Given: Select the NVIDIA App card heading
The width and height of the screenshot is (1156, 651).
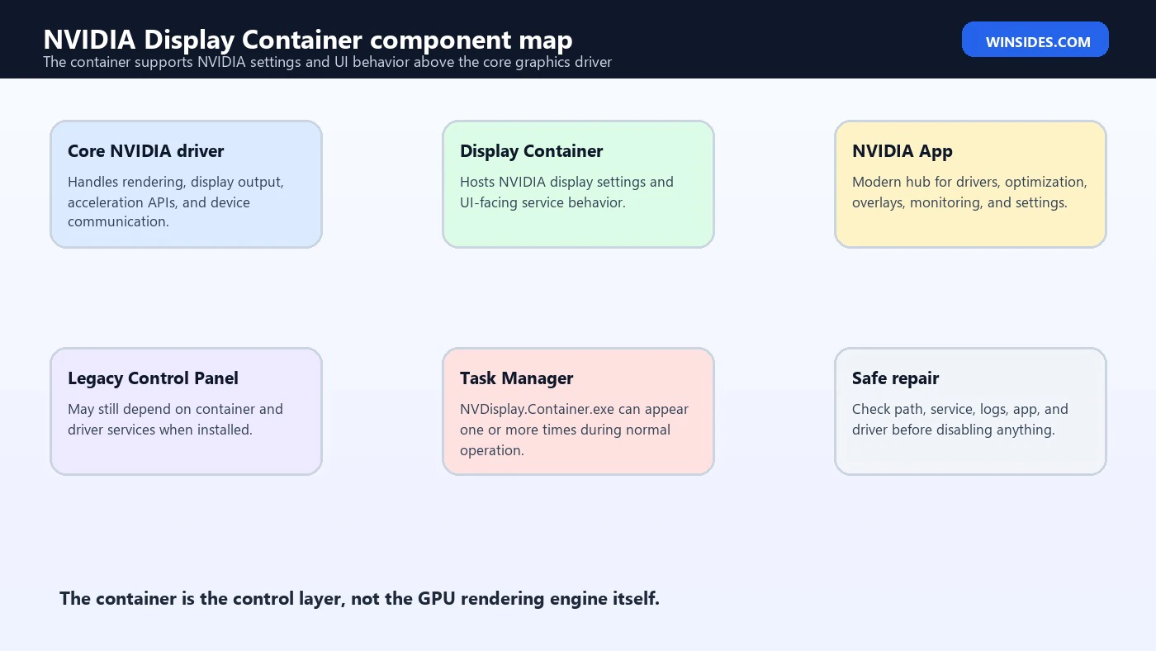Looking at the screenshot, I should pyautogui.click(x=903, y=151).
